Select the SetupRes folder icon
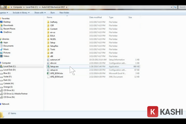 [x=48, y=46]
